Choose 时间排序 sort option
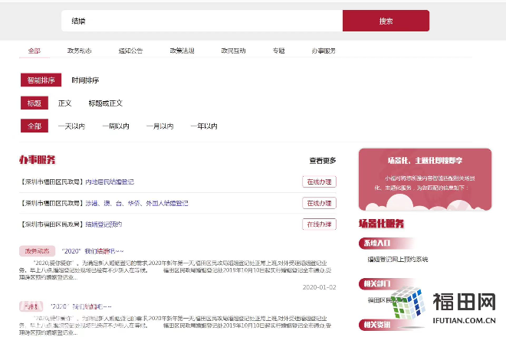The width and height of the screenshot is (506, 337). click(85, 80)
